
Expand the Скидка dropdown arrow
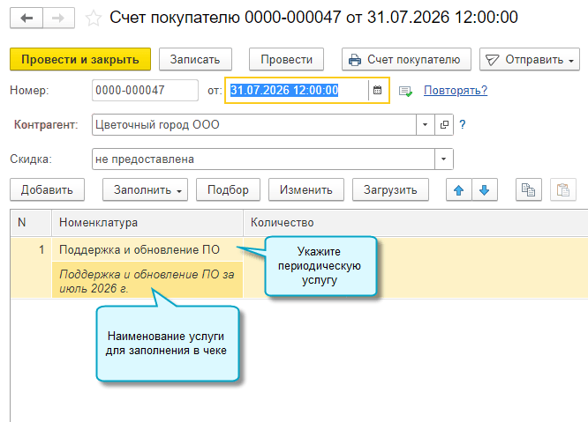pos(443,159)
